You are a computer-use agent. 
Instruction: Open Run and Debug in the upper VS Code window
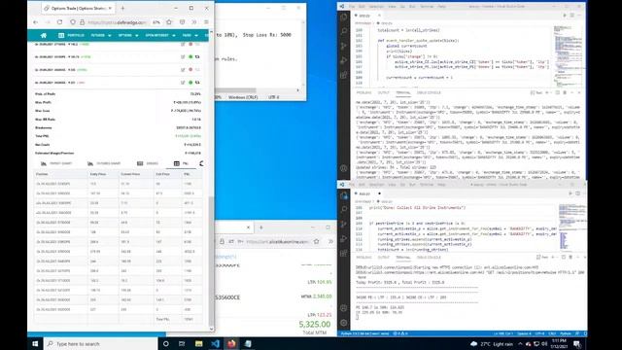point(343,60)
